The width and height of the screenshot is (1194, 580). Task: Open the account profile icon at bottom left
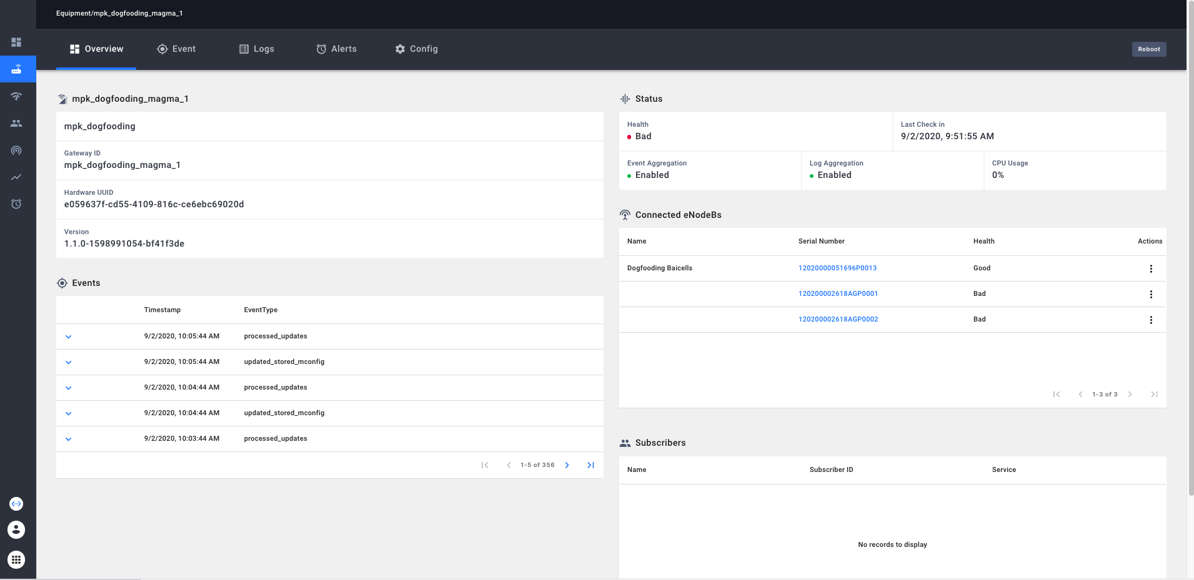point(16,530)
